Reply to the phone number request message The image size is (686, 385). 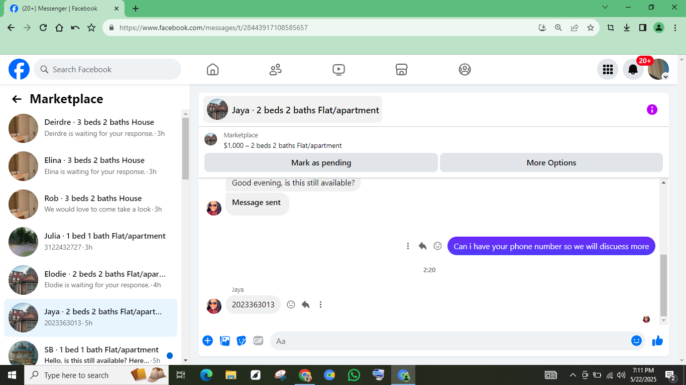422,246
